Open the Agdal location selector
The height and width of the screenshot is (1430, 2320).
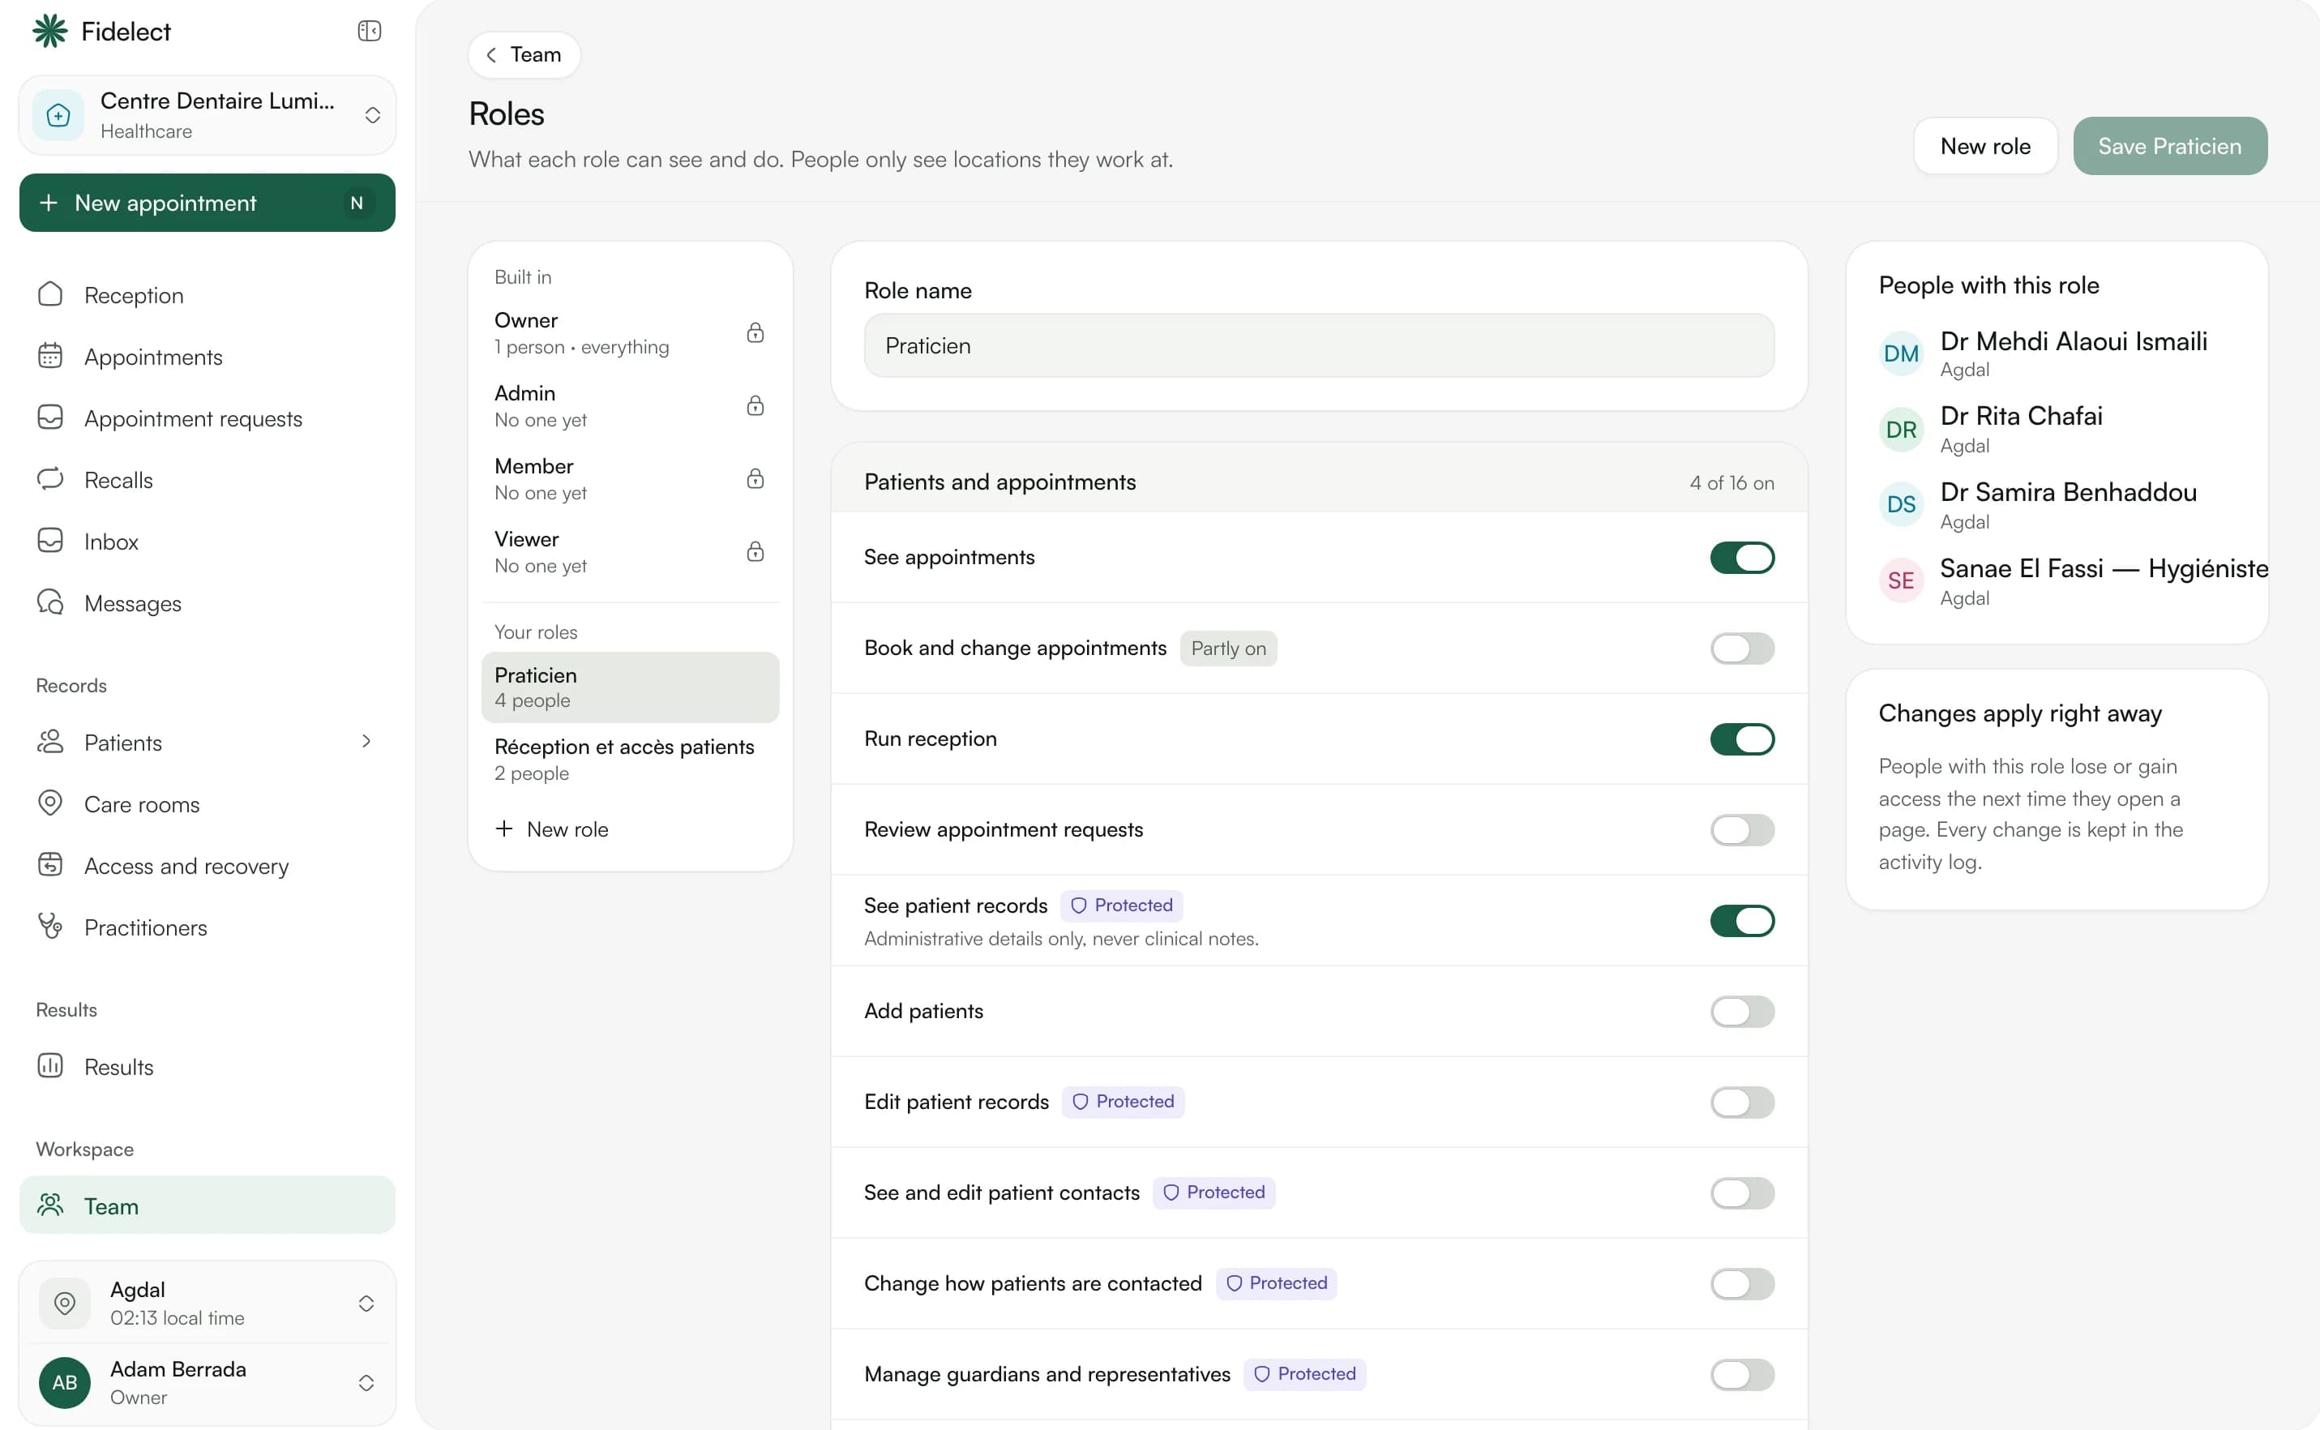208,1304
